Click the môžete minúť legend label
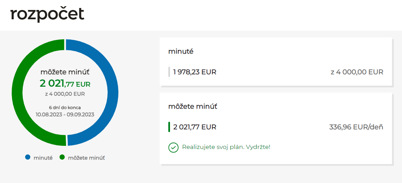This screenshot has width=402, height=183. coord(87,158)
